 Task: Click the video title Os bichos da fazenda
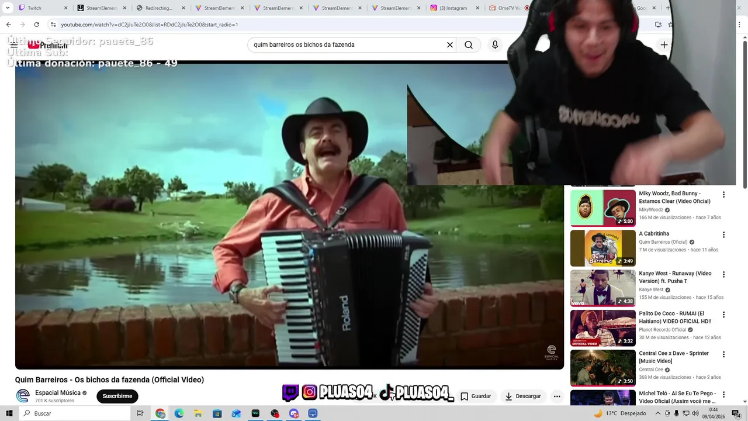pos(109,379)
